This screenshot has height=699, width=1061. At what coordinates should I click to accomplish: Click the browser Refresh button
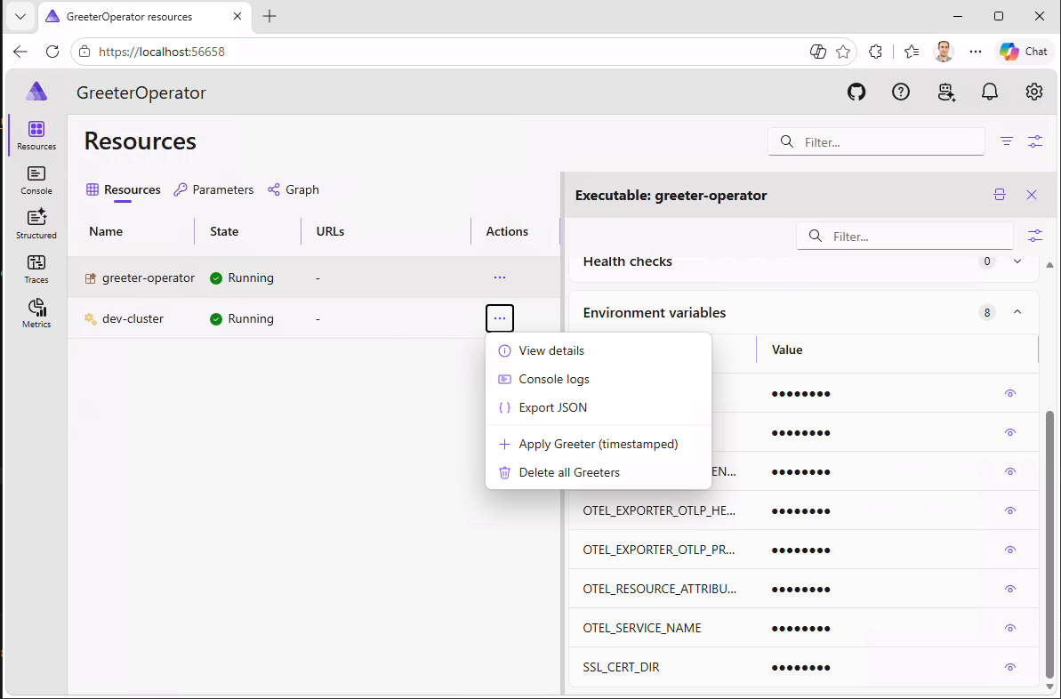click(52, 52)
